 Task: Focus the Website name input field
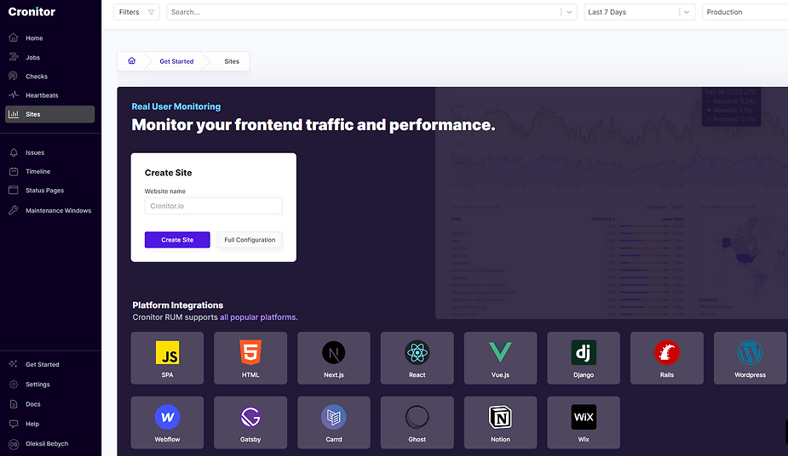[214, 206]
